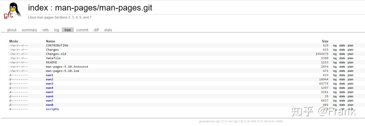This screenshot has height=126, width=365.
Task: View the Makefile
Action: tap(53, 58)
